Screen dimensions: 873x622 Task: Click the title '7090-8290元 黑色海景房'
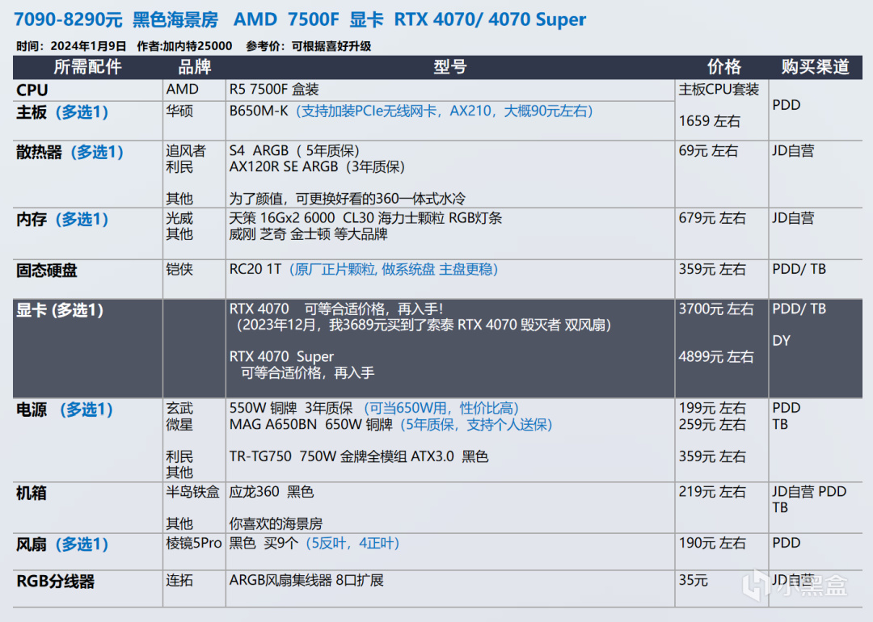(116, 20)
